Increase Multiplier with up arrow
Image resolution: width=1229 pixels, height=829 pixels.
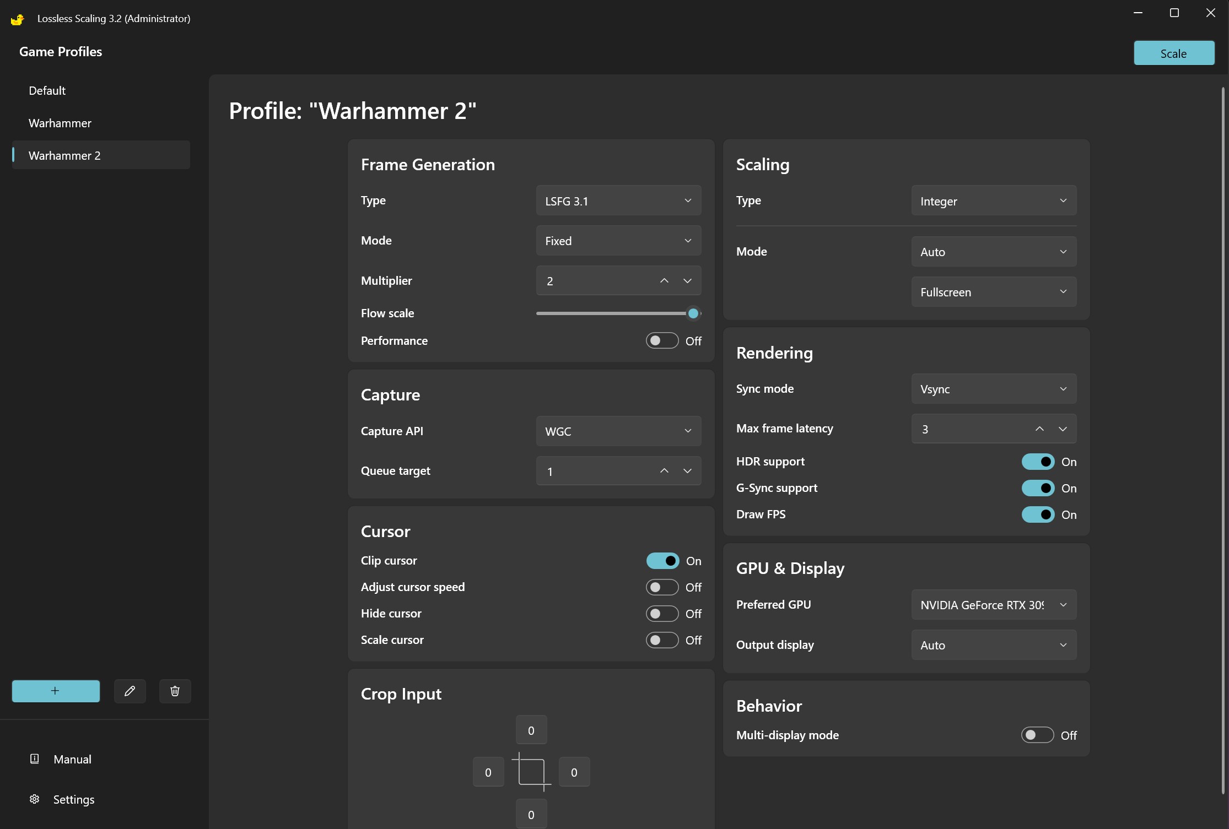point(665,280)
